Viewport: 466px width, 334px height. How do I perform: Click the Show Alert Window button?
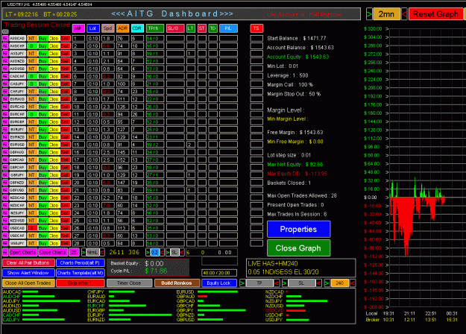pos(28,273)
